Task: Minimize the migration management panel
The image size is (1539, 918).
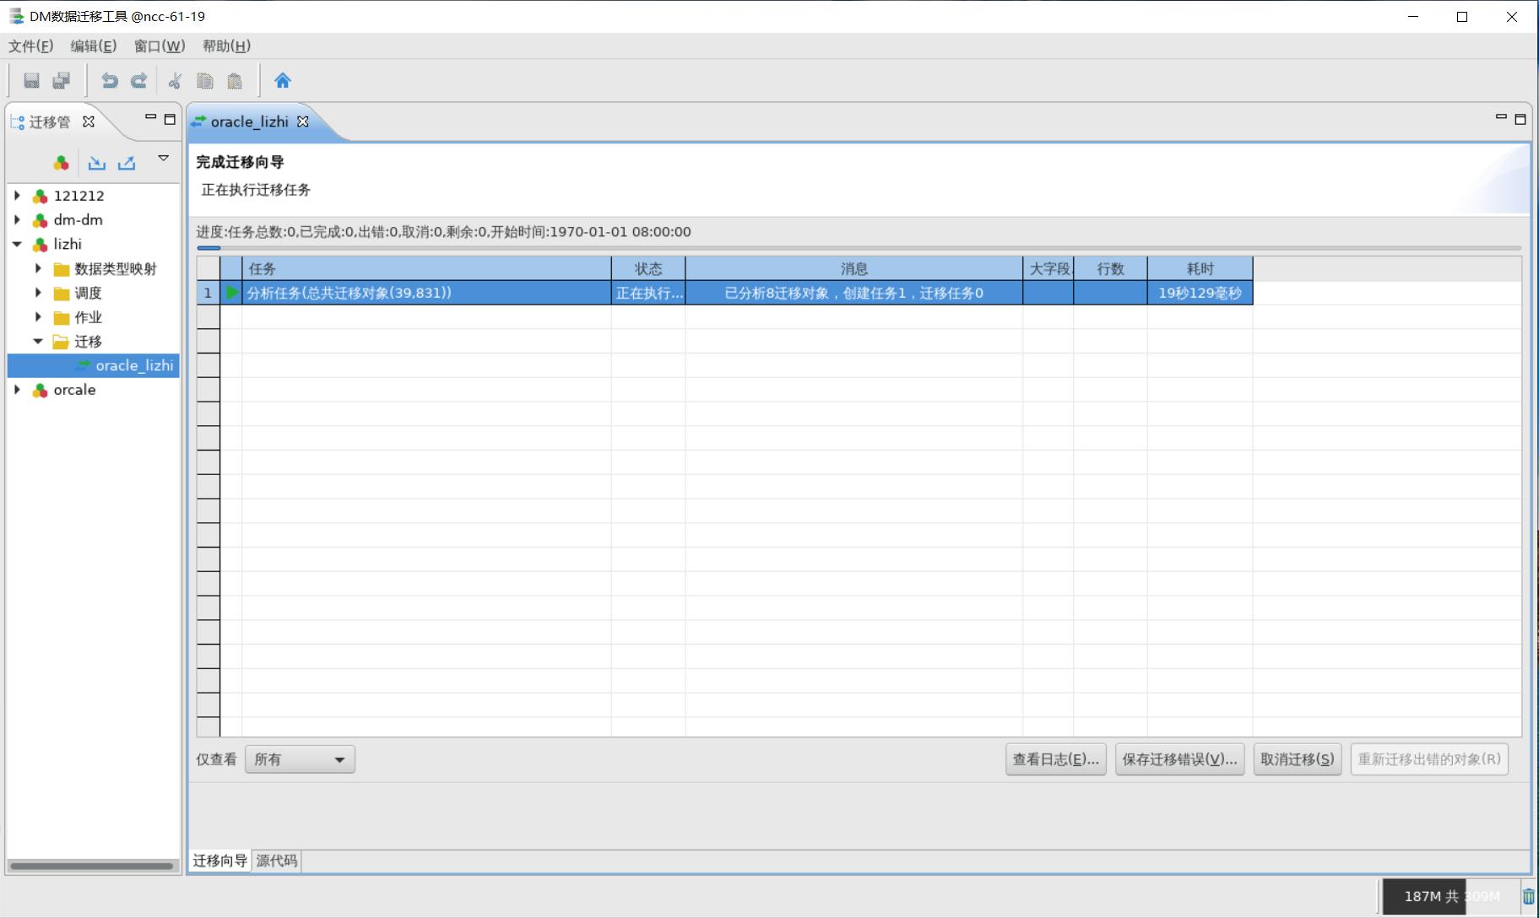Action: (150, 117)
